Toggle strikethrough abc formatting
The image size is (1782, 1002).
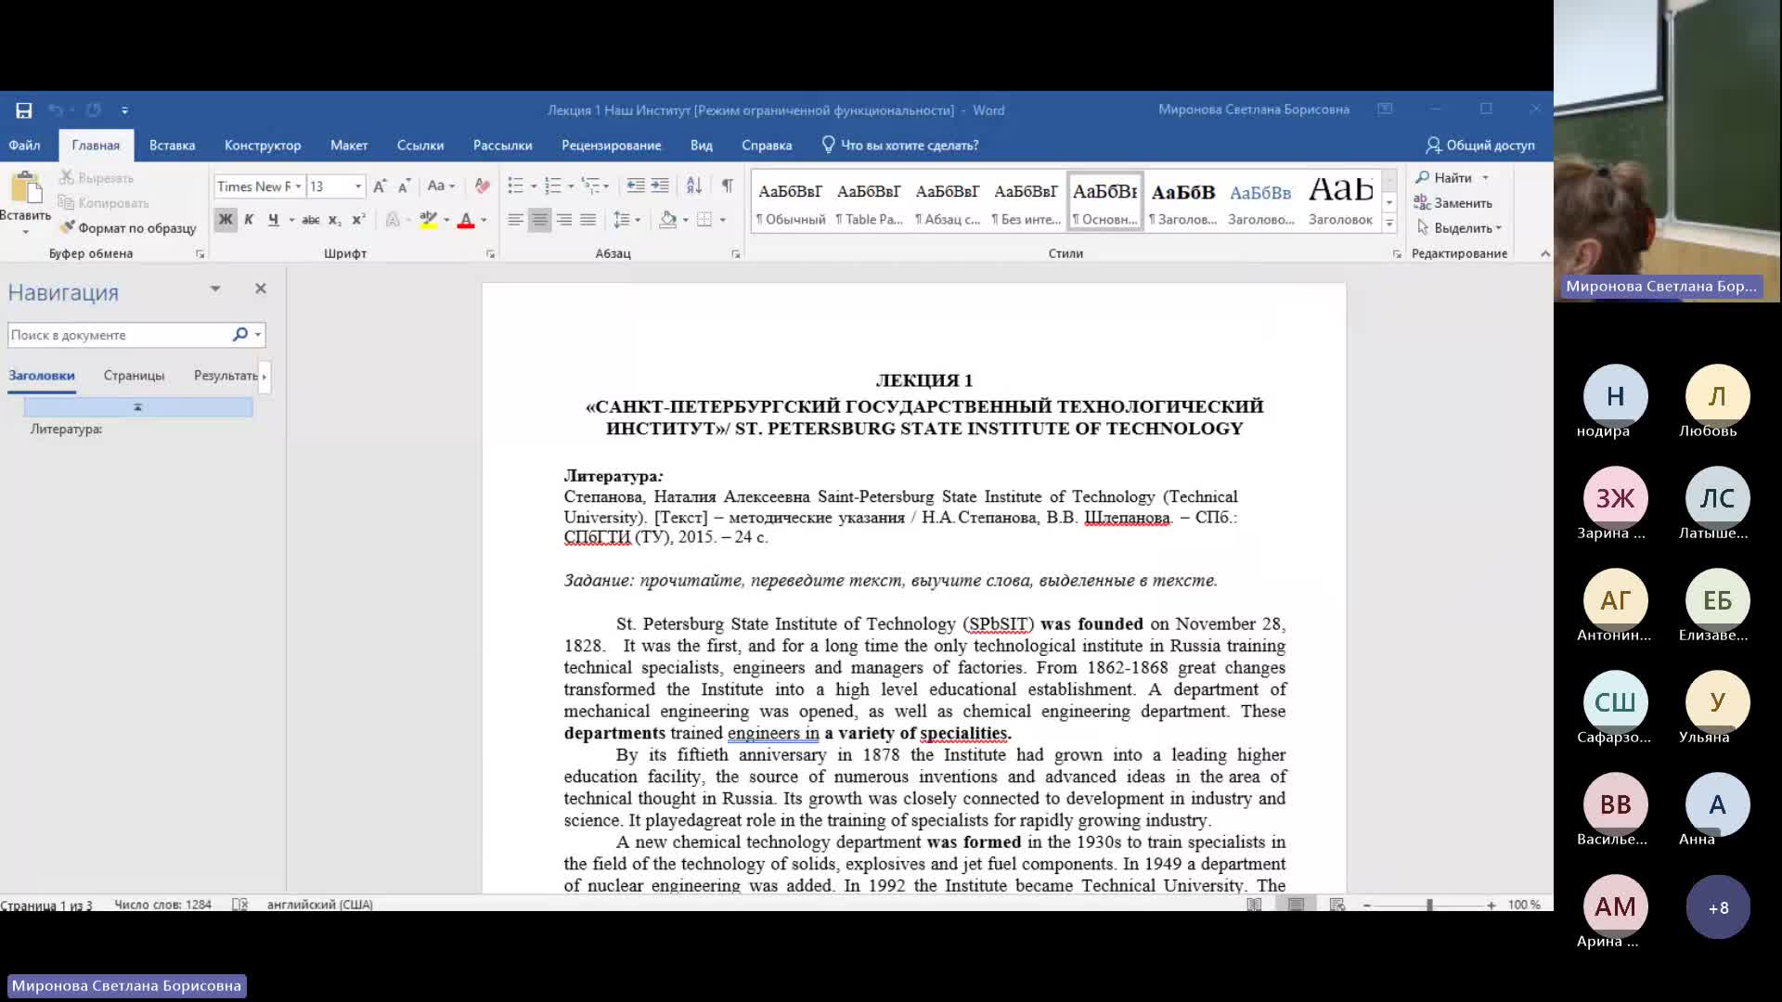tap(311, 220)
